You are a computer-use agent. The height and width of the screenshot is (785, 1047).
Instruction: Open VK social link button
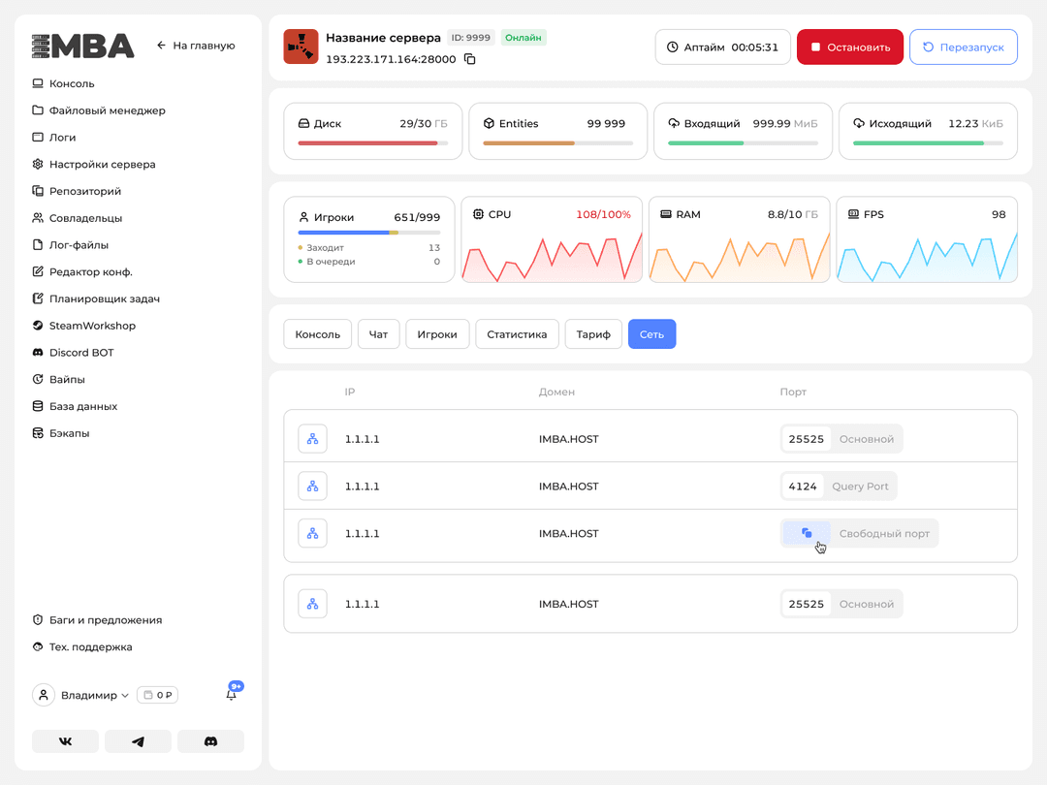point(66,741)
